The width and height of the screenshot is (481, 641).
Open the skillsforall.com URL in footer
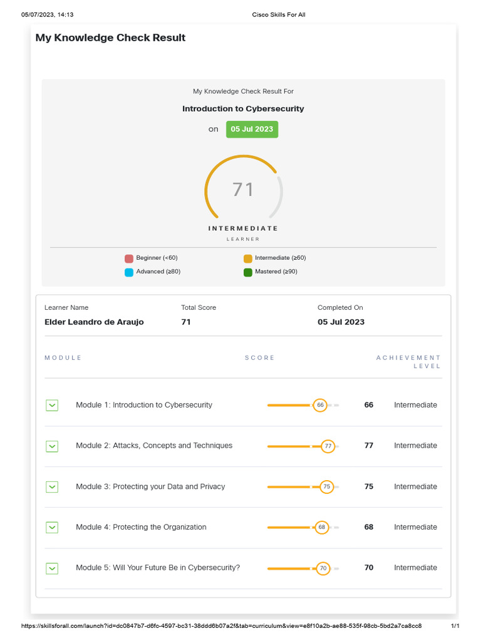(x=221, y=626)
